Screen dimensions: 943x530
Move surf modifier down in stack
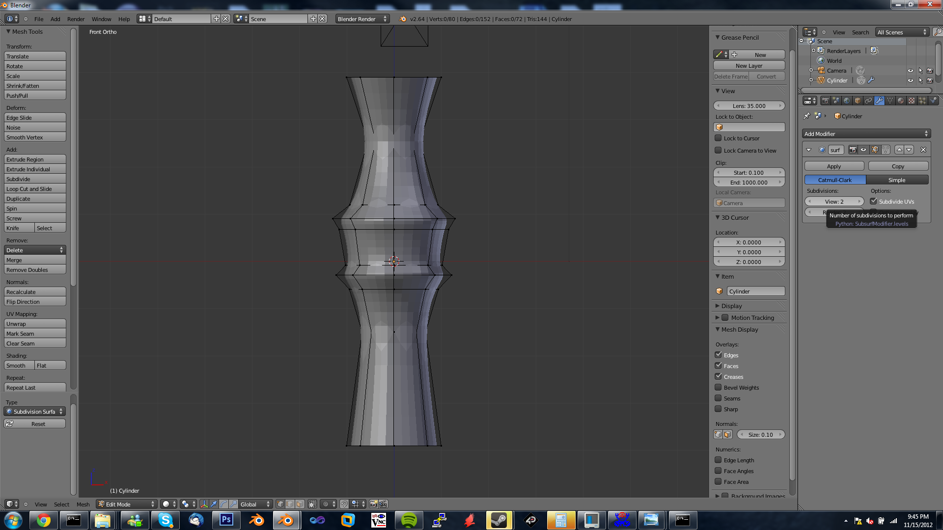[x=909, y=150]
